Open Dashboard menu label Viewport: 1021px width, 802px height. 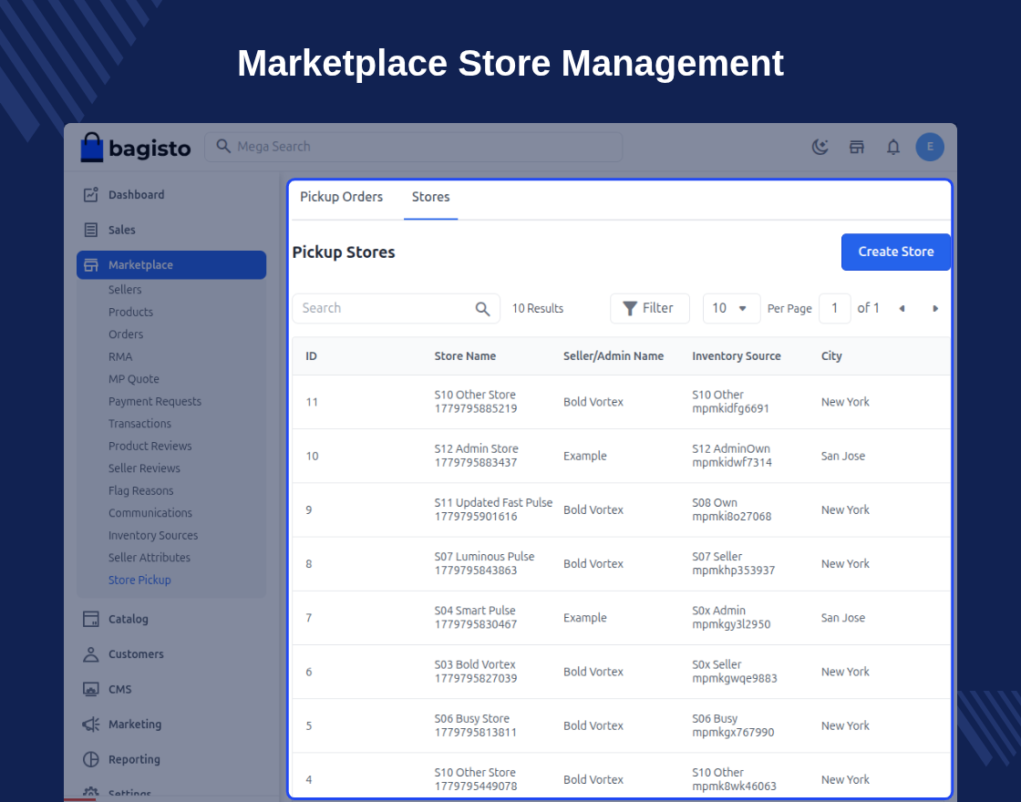(x=136, y=195)
